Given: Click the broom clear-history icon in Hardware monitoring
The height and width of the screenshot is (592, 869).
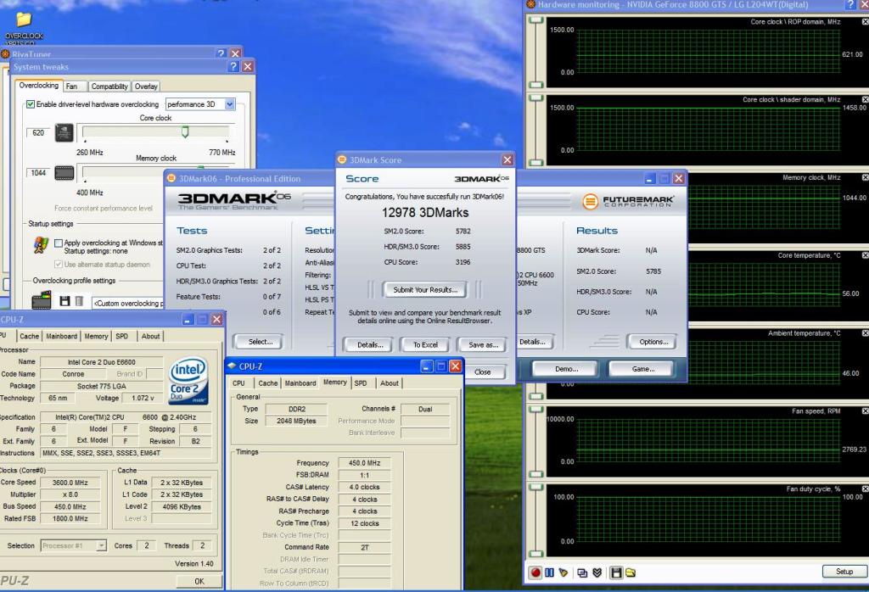Looking at the screenshot, I should tap(563, 572).
